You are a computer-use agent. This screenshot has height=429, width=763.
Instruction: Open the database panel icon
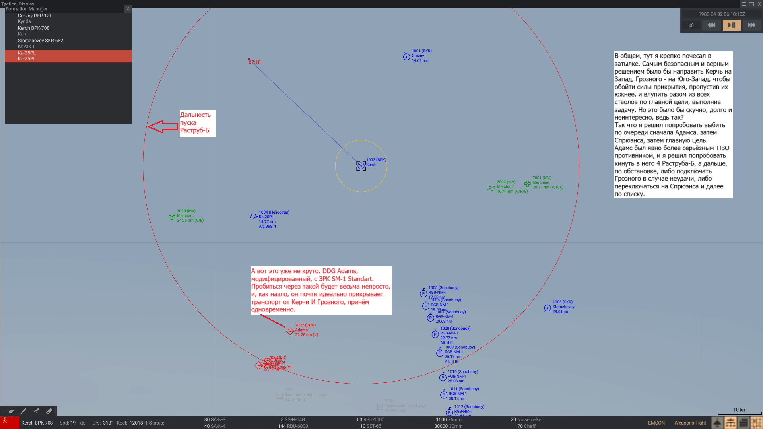(744, 423)
